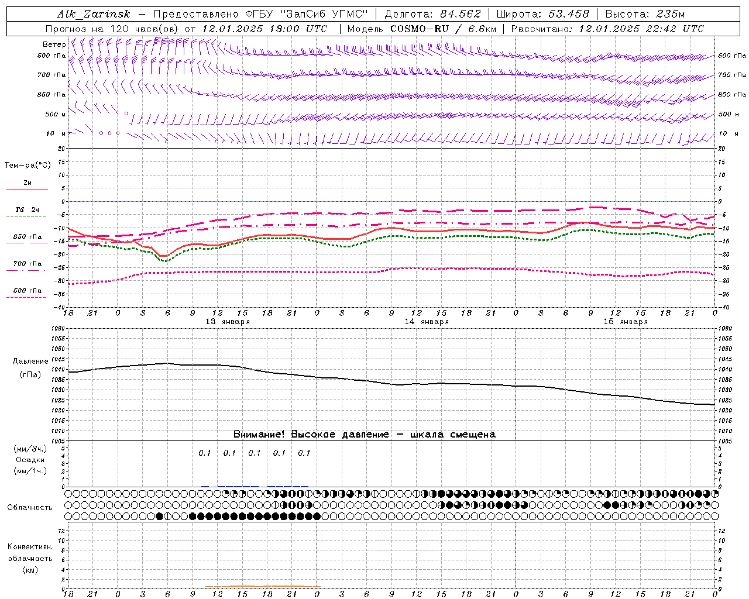
Task: Click the red 850 гПа temperature legend entry
Action: click(x=27, y=239)
